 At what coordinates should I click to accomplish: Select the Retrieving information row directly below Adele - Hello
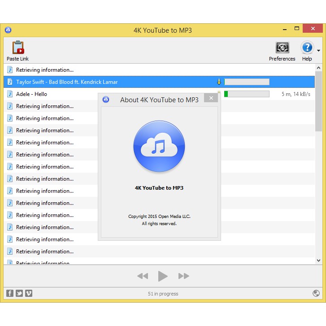[159, 106]
